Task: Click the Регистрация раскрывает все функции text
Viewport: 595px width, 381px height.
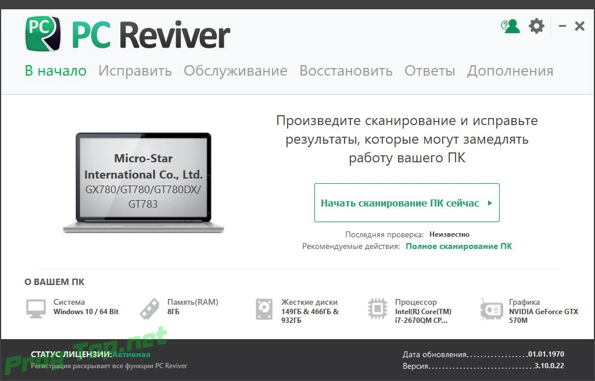Action: 109,366
